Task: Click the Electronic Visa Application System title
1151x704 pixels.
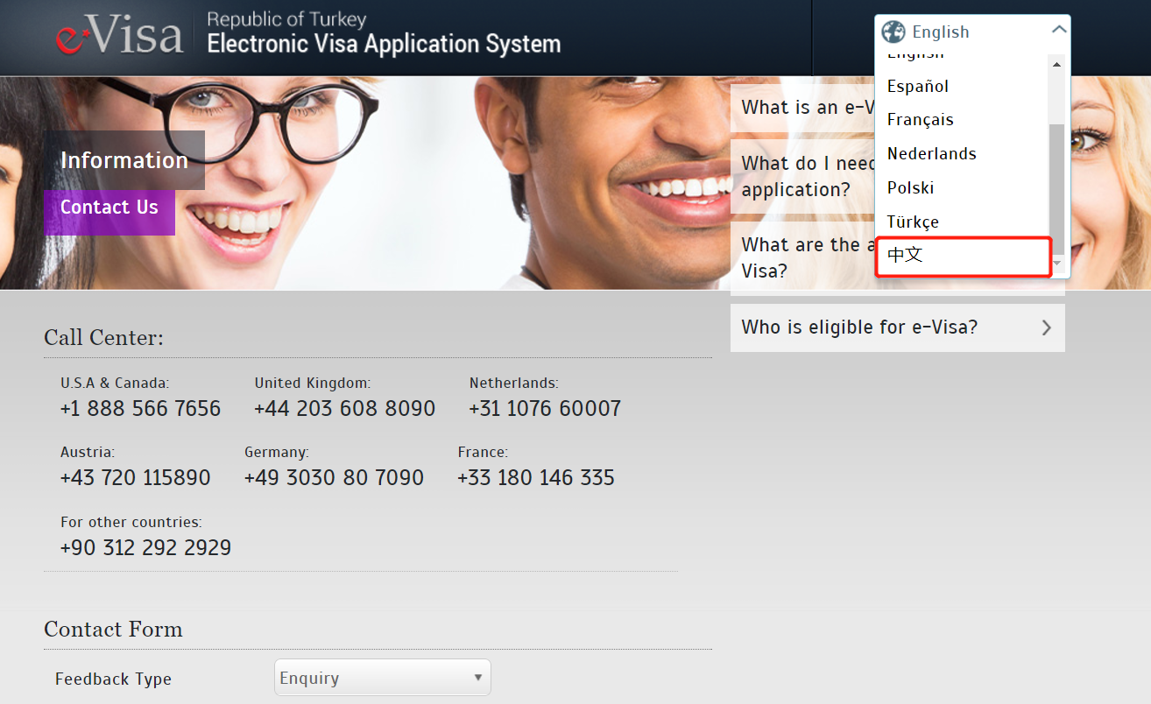Action: 384,43
